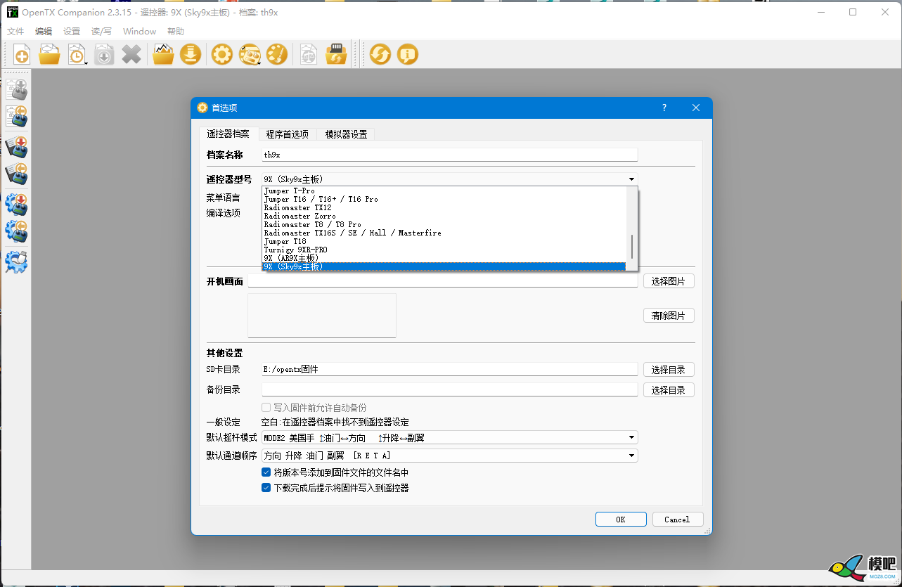This screenshot has width=902, height=587.
Task: Open a models file via folder icon
Action: click(49, 55)
